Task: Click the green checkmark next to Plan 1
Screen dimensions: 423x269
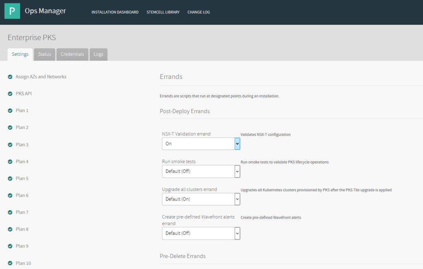Action: click(x=10, y=111)
